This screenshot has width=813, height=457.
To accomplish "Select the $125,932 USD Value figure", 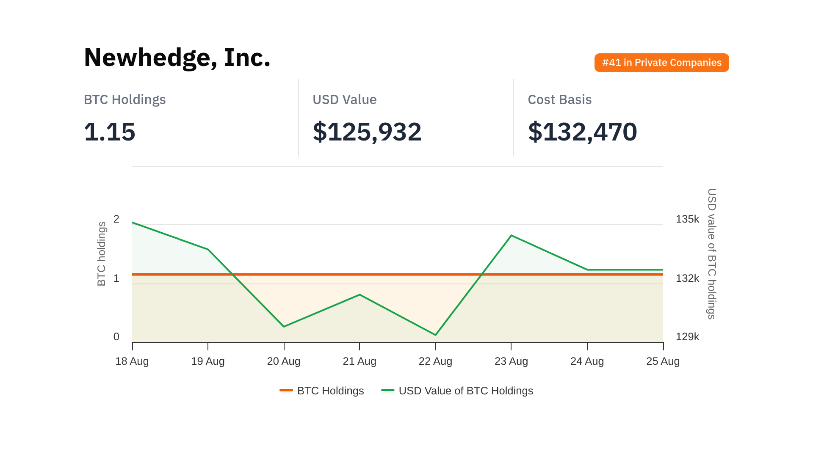I will (x=367, y=132).
